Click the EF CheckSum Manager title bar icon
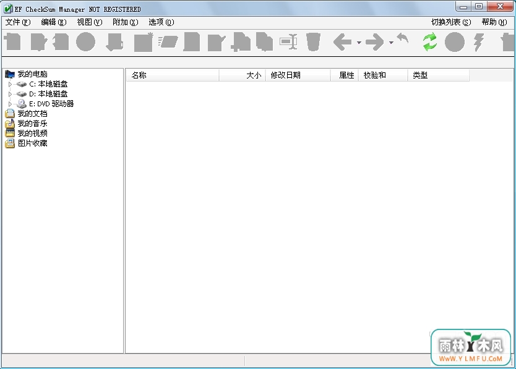 pyautogui.click(x=8, y=9)
